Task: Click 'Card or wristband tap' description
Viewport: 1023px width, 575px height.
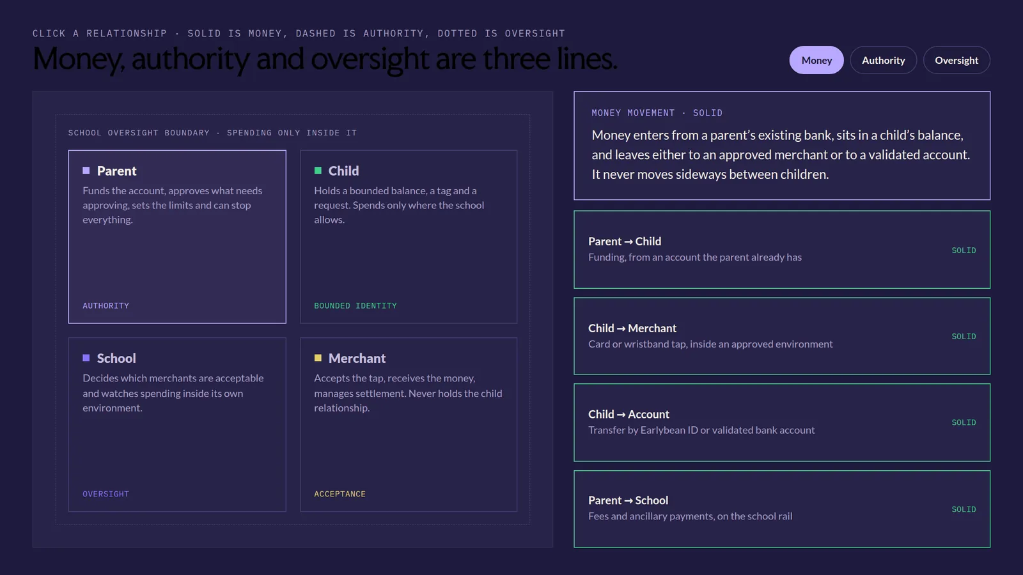Action: point(710,344)
